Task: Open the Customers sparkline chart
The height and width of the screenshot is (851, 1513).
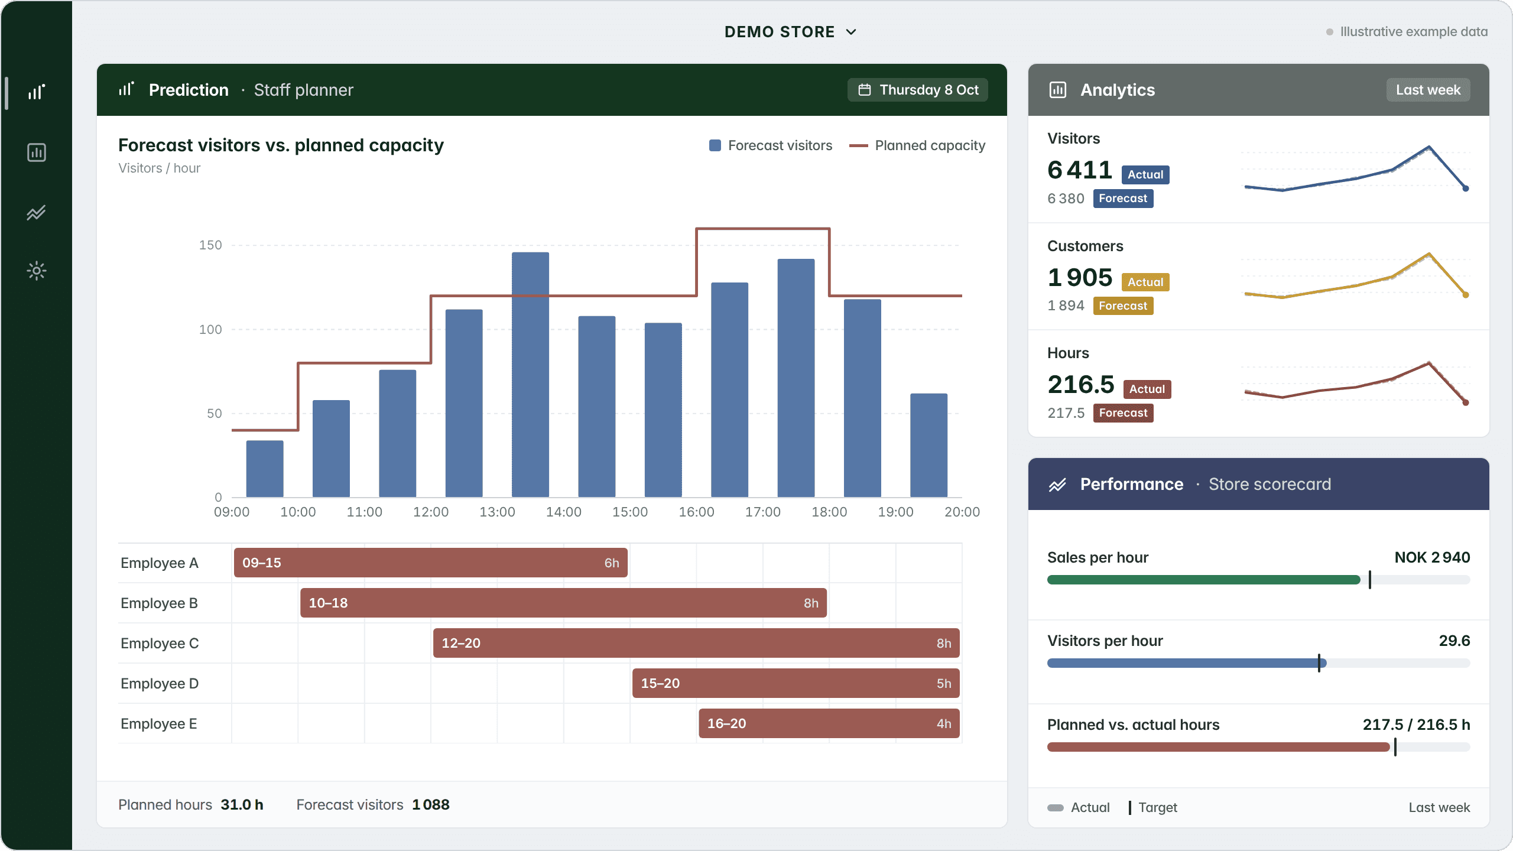Action: [1356, 276]
